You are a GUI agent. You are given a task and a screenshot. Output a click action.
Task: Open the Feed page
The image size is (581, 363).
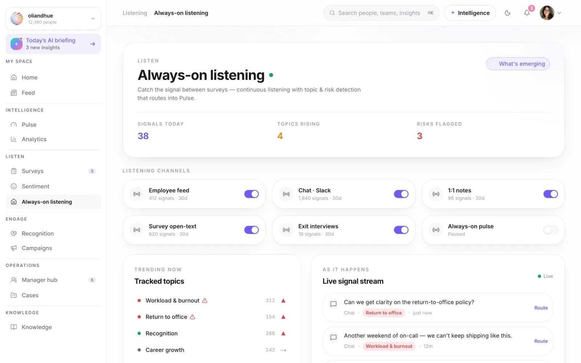coord(53,93)
